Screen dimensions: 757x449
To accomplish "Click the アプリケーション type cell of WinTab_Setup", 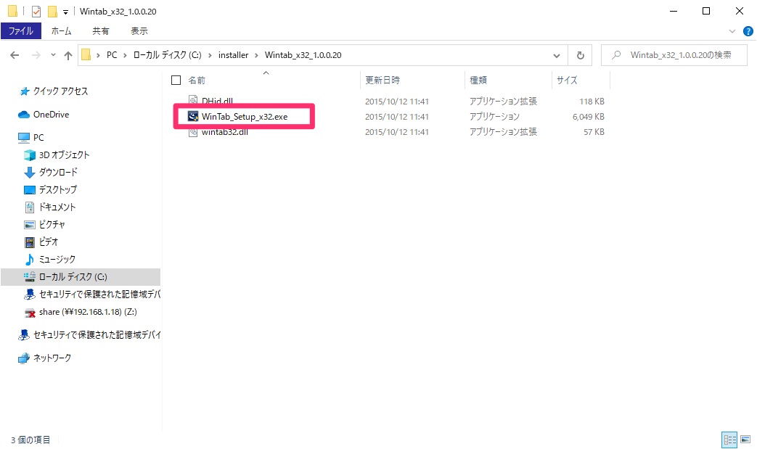I will coord(494,117).
